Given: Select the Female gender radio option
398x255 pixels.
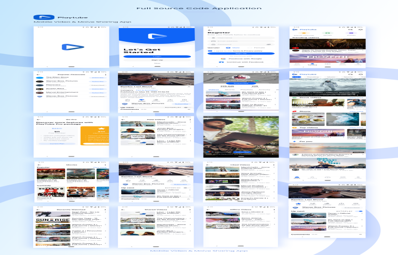Looking at the screenshot, I should tap(250, 48).
